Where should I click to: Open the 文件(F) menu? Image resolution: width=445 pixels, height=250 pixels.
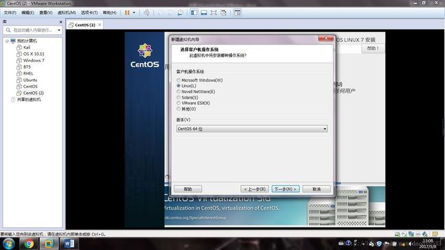coord(10,12)
